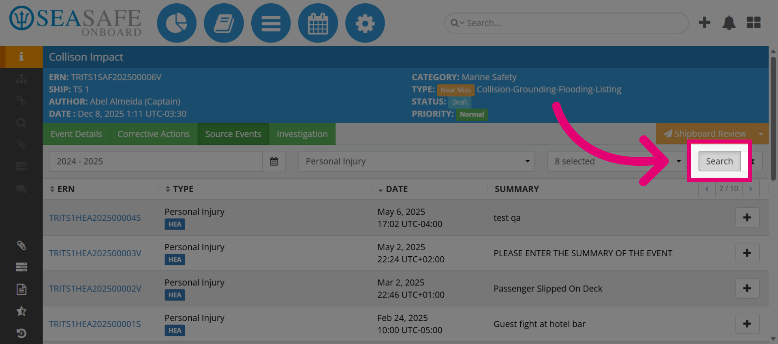Click the comments sidebar icon
The image size is (778, 344).
tap(21, 188)
